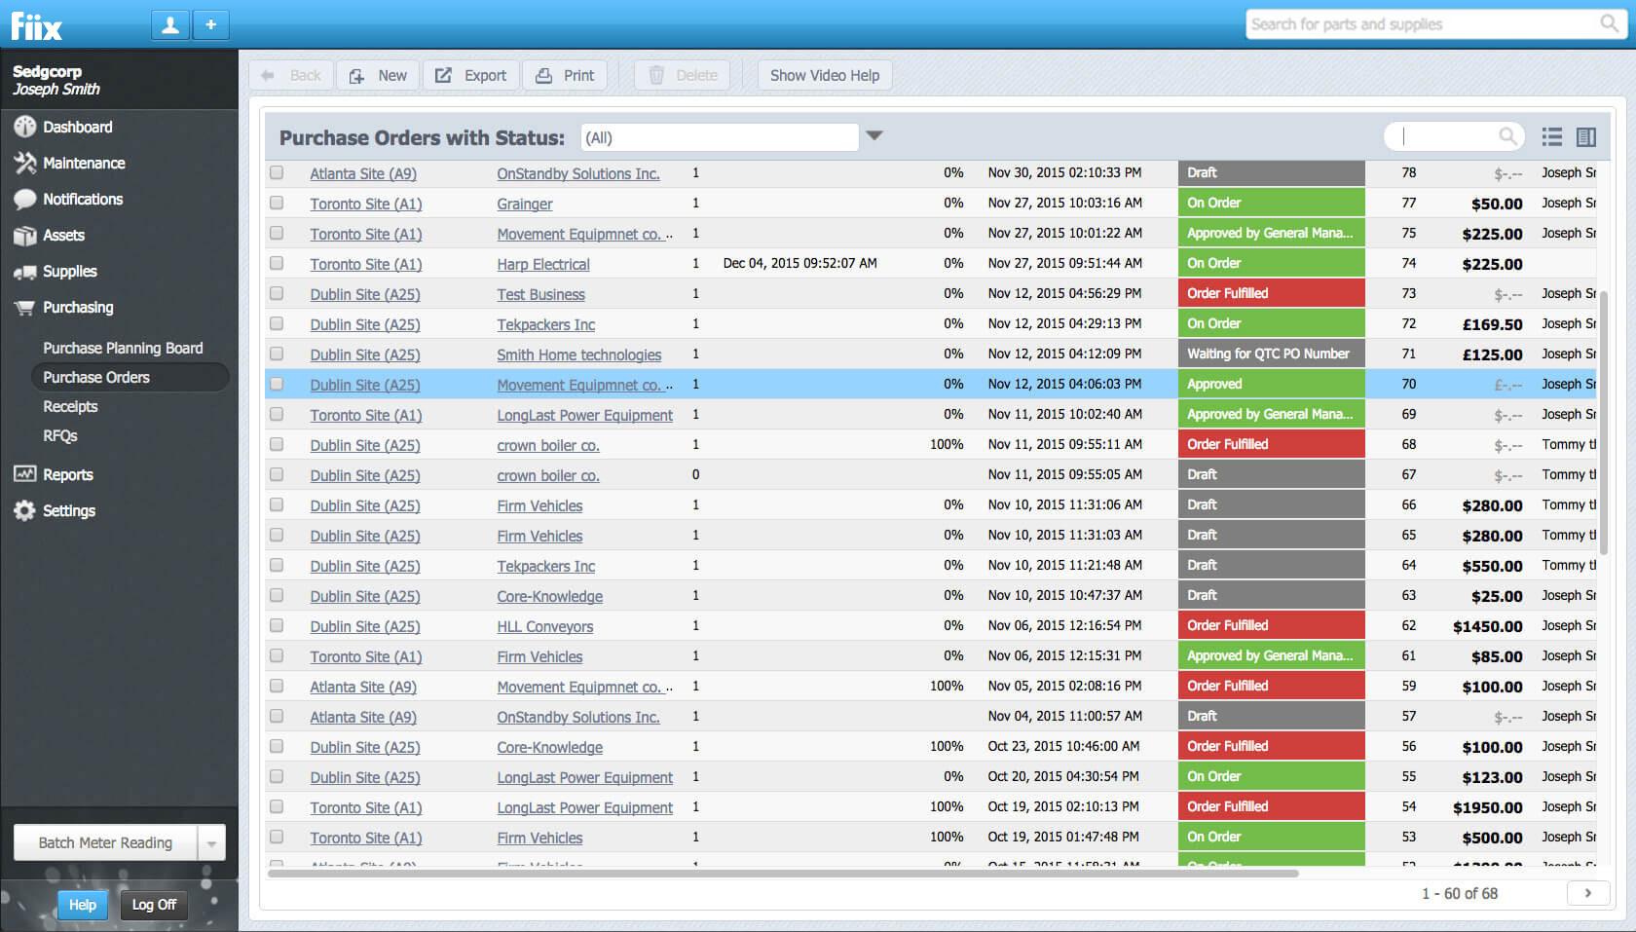Expand the Batch Meter Reading options arrow
Image resolution: width=1636 pixels, height=932 pixels.
click(x=211, y=841)
